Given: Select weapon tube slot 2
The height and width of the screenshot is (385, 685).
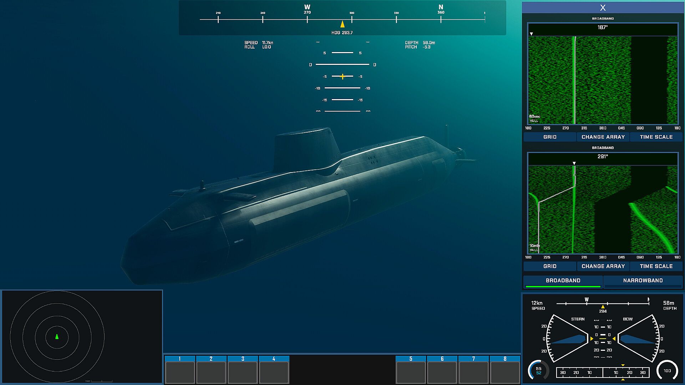Looking at the screenshot, I should [x=211, y=372].
